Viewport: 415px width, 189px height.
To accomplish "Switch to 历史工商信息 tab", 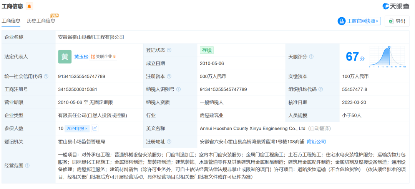I will click(x=41, y=21).
